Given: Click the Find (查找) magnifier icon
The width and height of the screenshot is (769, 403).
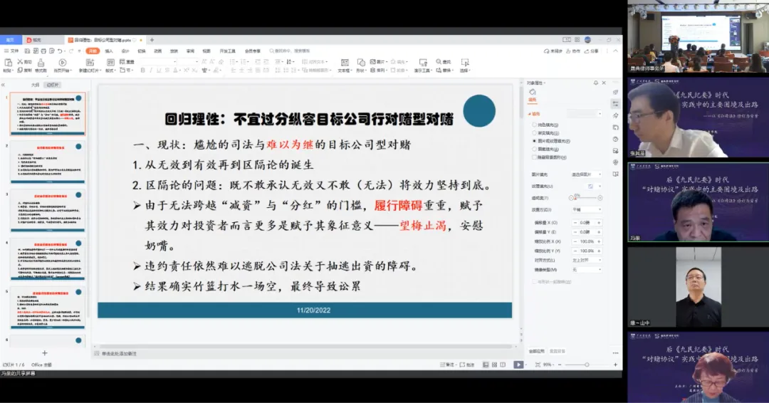Looking at the screenshot, I should coord(439,62).
